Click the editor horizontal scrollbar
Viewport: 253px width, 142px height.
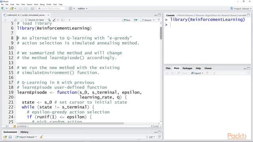point(71,123)
